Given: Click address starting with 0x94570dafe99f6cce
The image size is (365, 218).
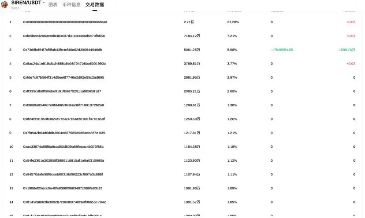Looking at the screenshot, I should (x=63, y=174).
